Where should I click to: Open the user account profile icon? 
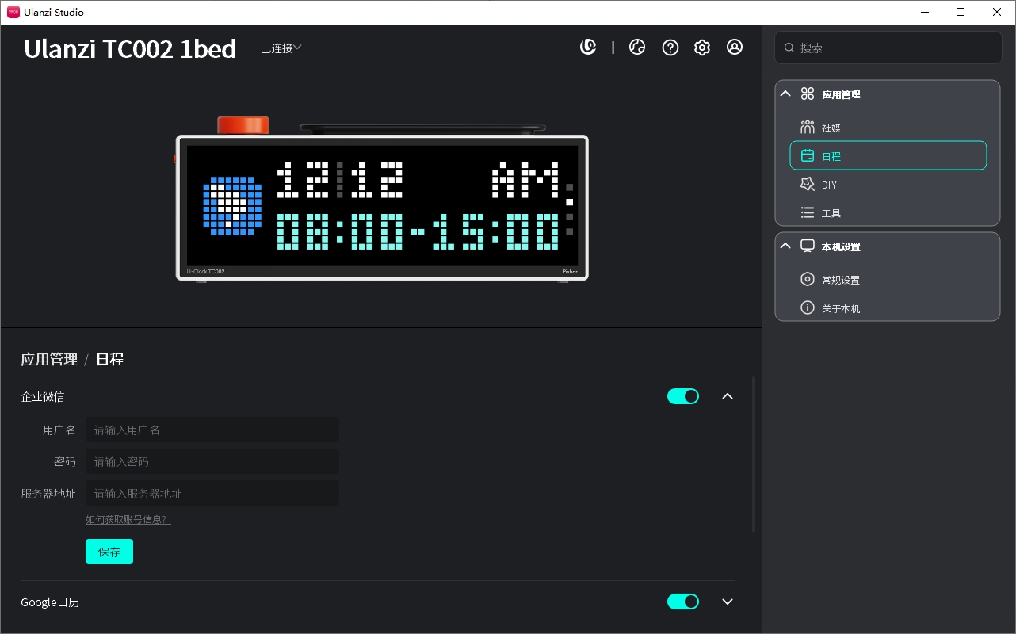(x=735, y=48)
